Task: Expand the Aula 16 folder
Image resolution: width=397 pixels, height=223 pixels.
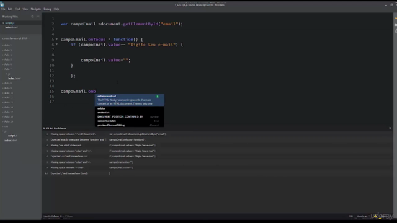Action: (8, 107)
